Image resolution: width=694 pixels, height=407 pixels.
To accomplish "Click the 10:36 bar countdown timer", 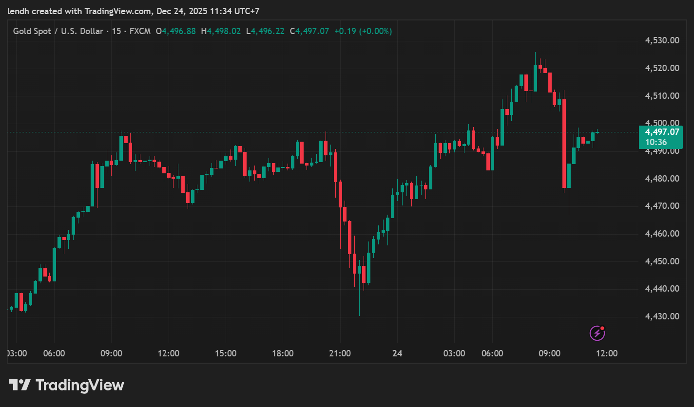I will point(655,142).
